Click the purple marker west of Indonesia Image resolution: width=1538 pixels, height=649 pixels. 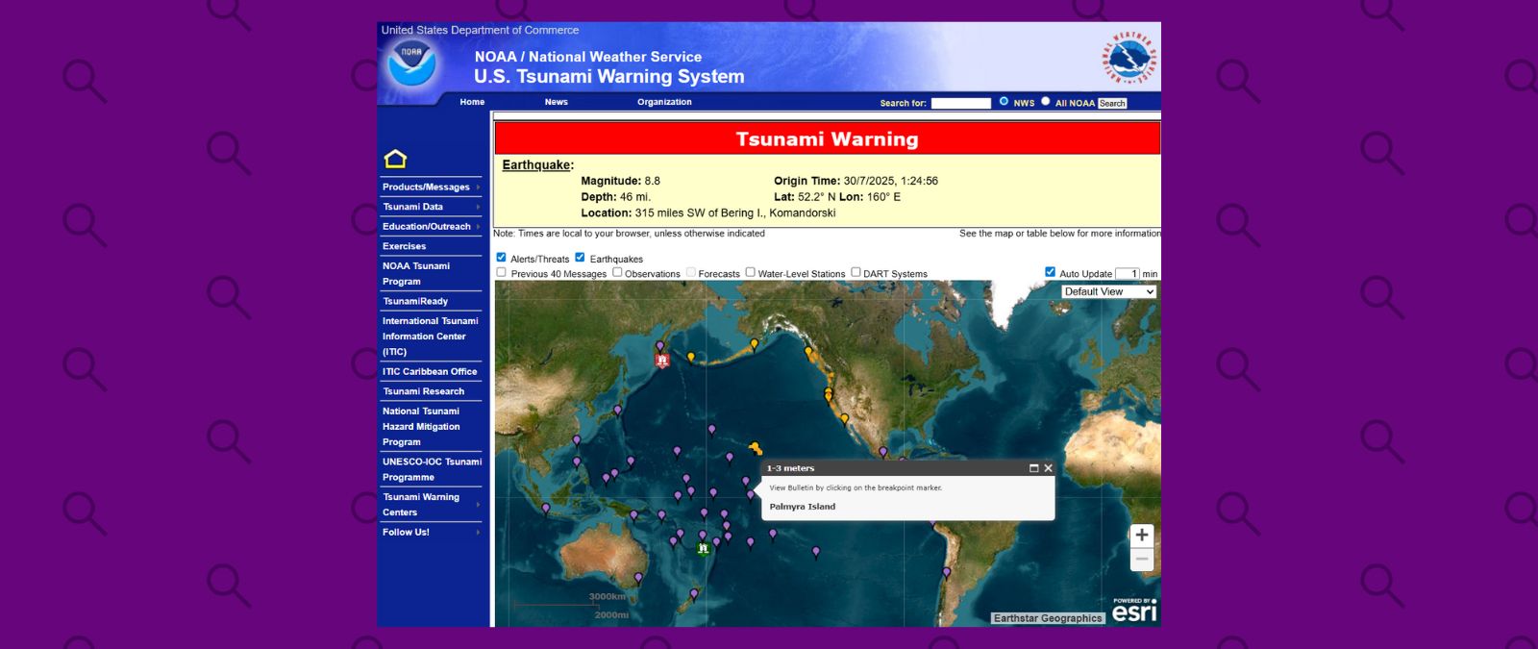(546, 509)
